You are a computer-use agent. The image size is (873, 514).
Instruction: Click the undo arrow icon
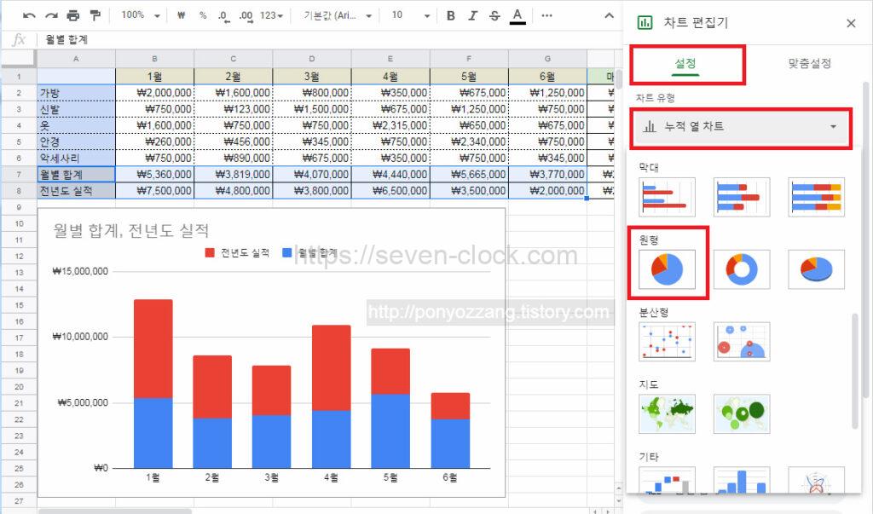30,15
